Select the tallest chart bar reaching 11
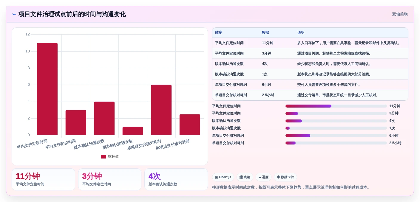This screenshot has height=202, width=420. point(47,89)
